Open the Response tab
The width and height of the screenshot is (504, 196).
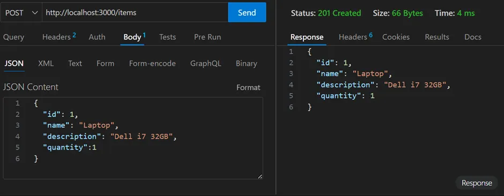307,37
